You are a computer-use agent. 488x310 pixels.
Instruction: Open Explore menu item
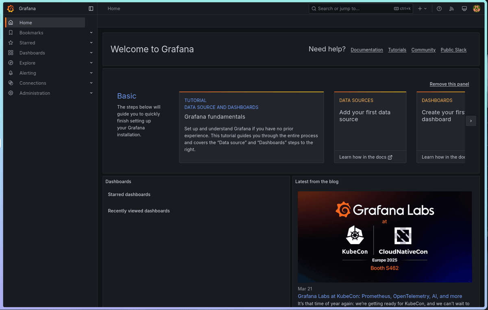[x=27, y=63]
